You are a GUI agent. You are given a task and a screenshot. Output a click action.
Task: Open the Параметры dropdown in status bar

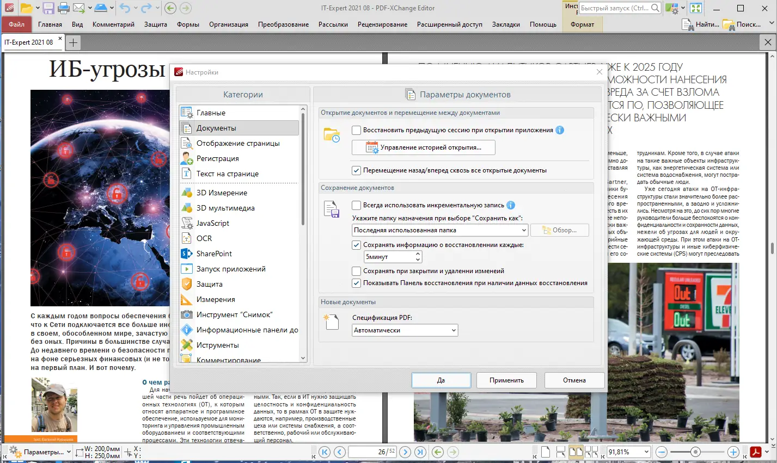pos(40,452)
